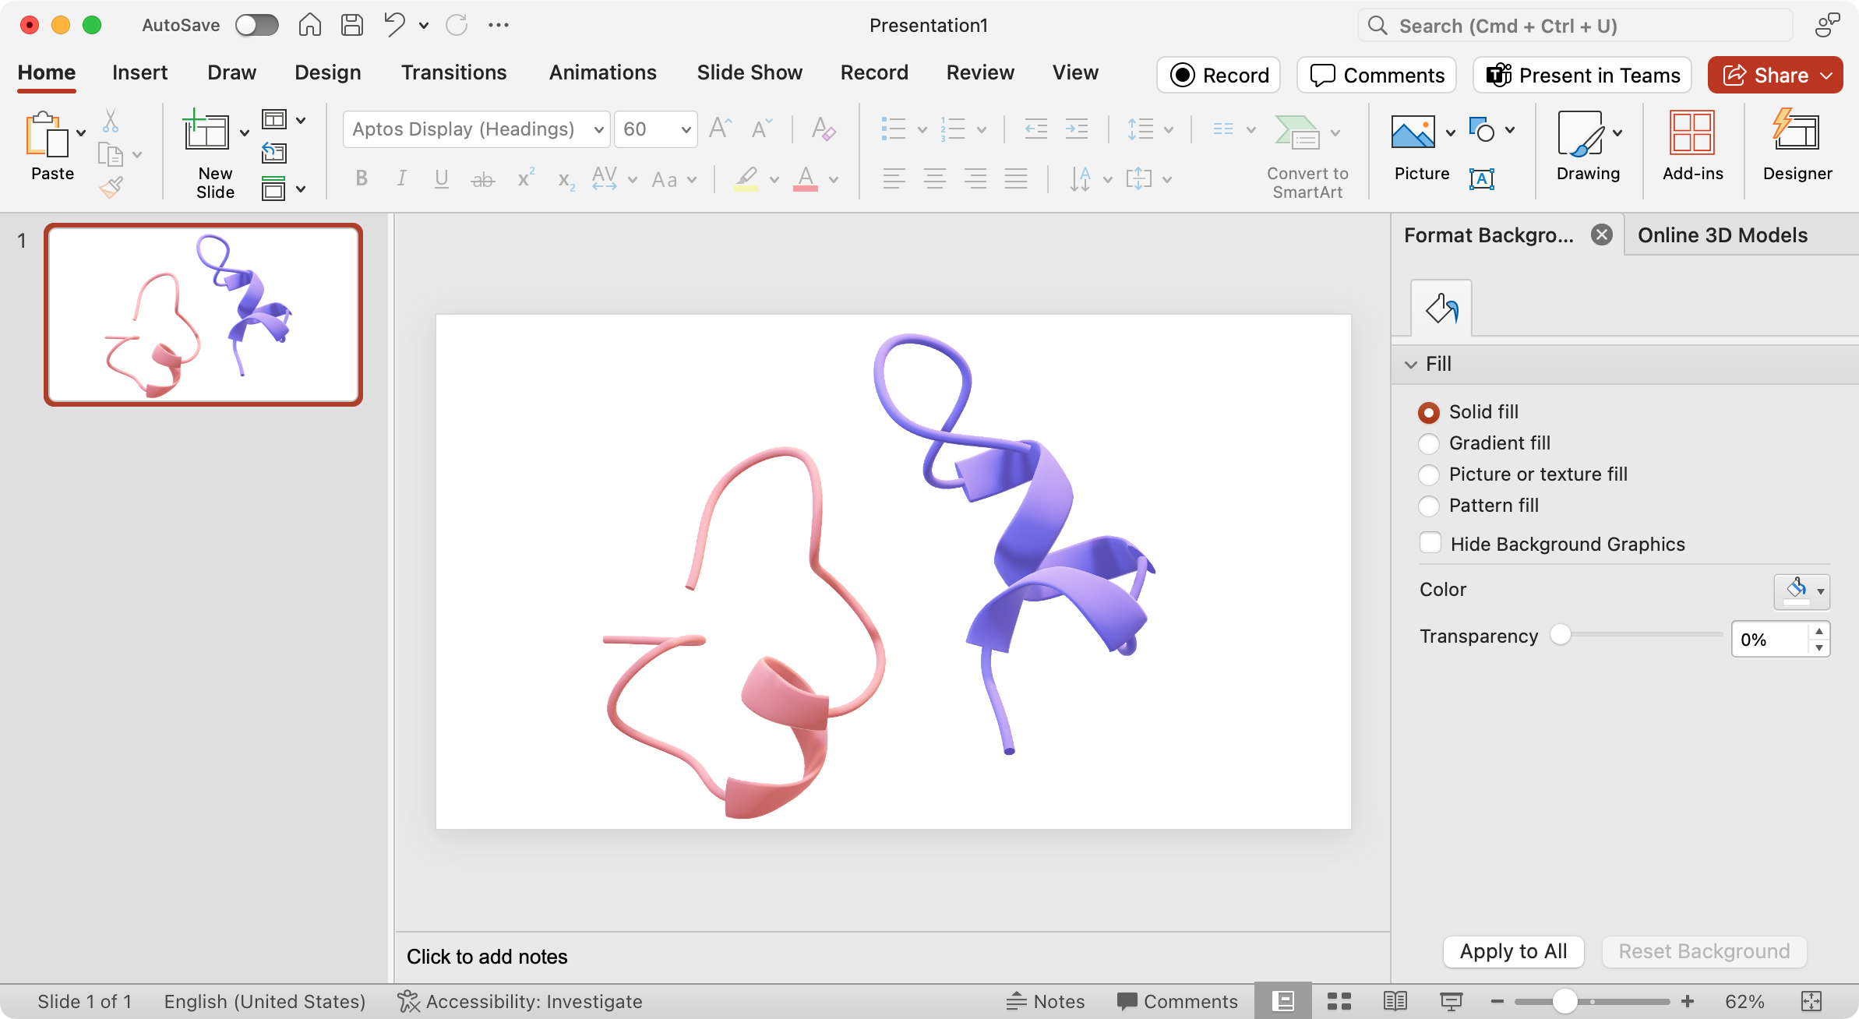Open the Aptos Display font name dropdown
This screenshot has width=1859, height=1019.
point(598,129)
